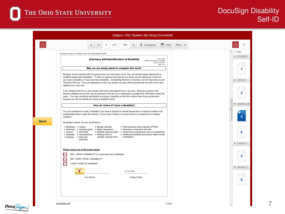Click the yellow Next button

click(x=43, y=121)
